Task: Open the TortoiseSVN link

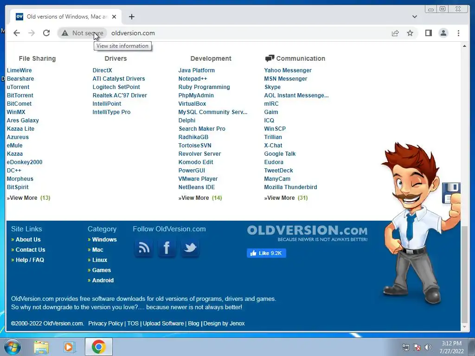Action: pos(195,145)
